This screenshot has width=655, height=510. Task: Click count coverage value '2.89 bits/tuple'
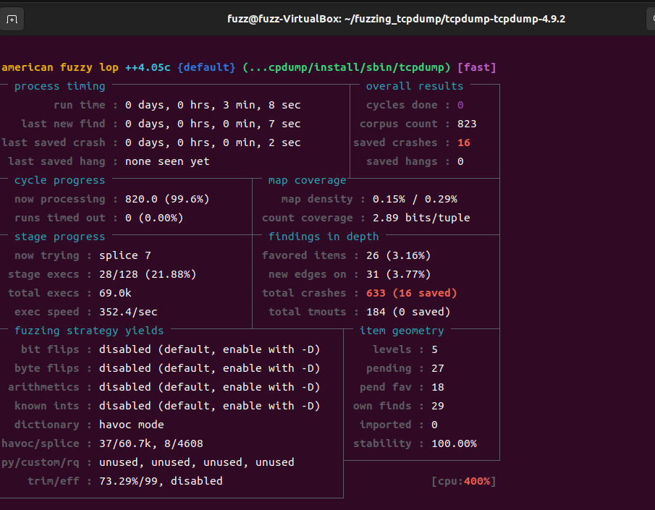[421, 218]
